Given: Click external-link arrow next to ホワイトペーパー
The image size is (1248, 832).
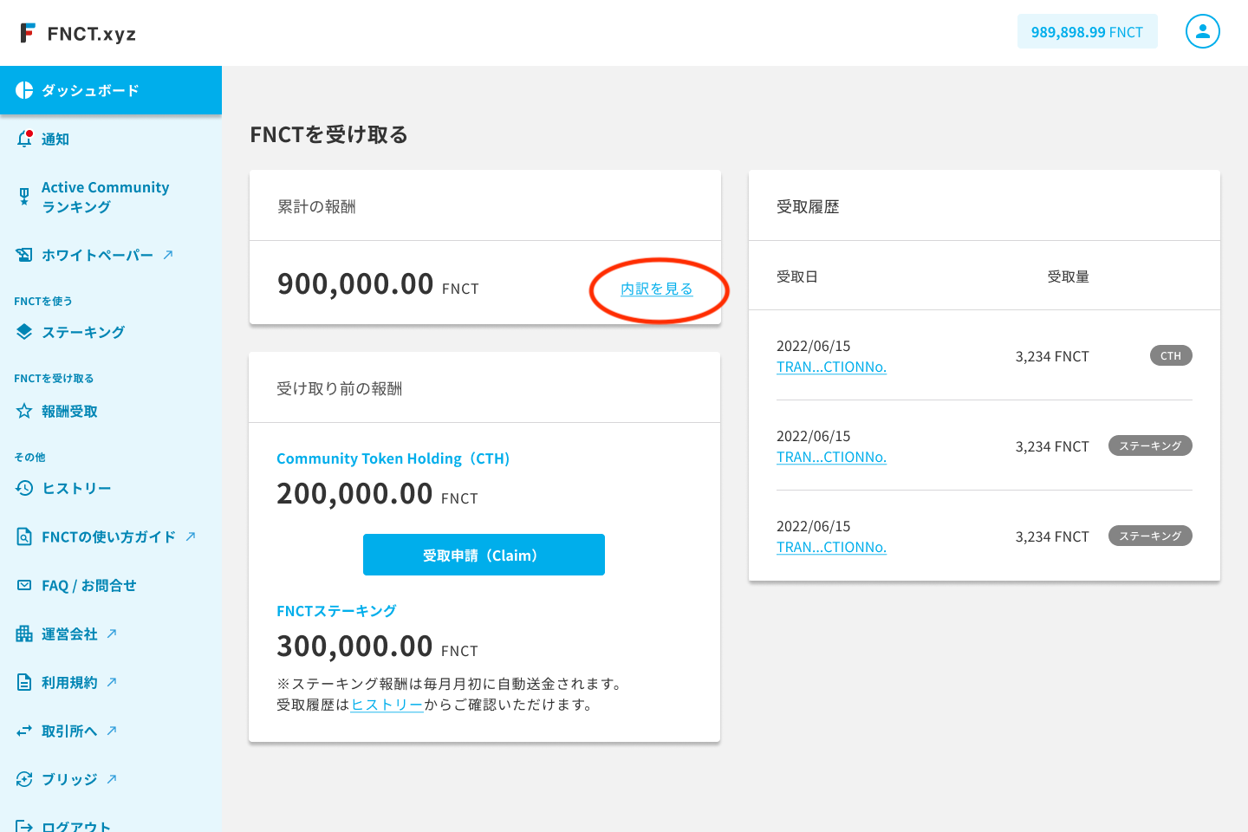Looking at the screenshot, I should coord(168,255).
